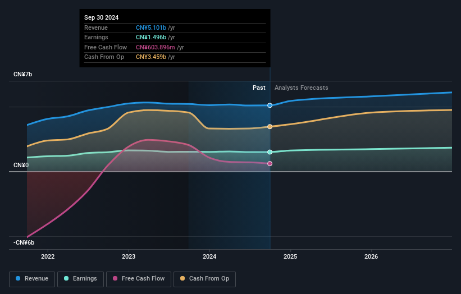This screenshot has height=294, width=461.
Task: Toggle the Earnings legend button
Action: point(80,279)
